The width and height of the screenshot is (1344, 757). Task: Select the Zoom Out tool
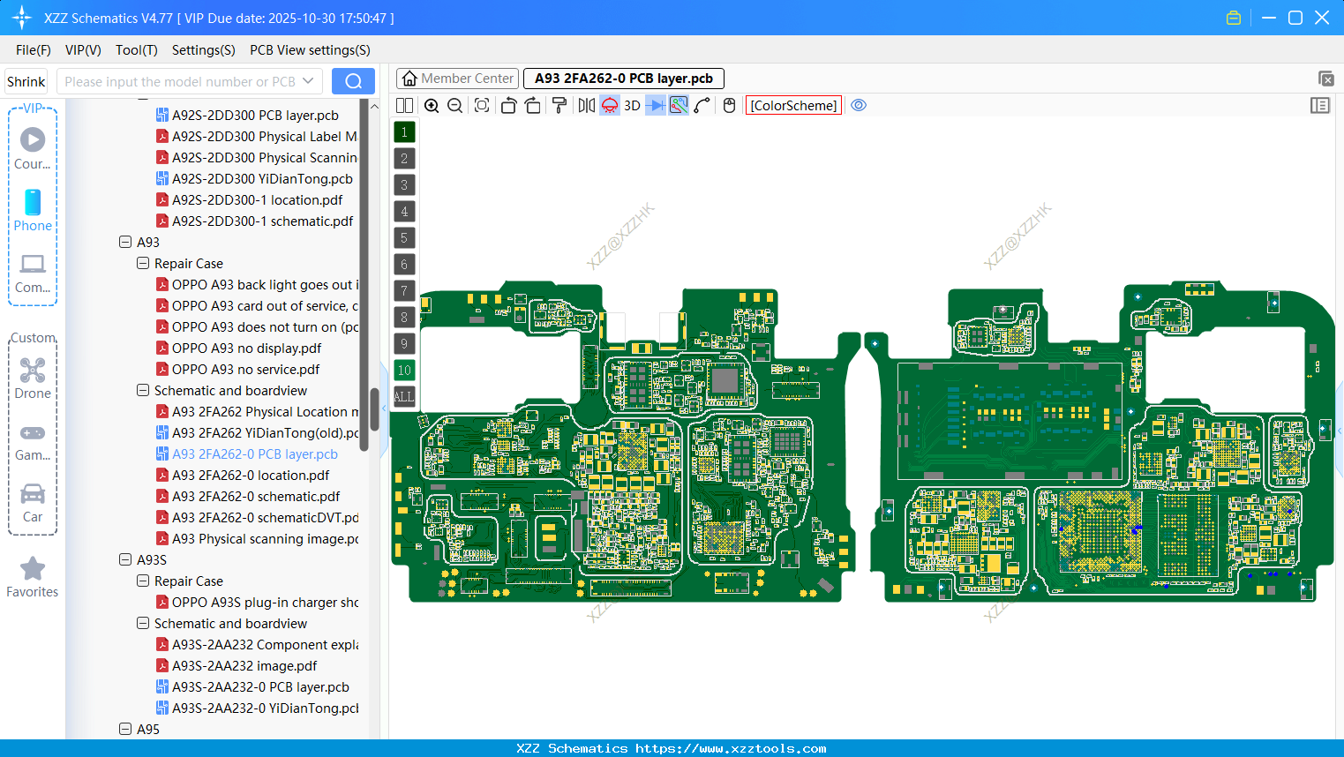click(454, 105)
